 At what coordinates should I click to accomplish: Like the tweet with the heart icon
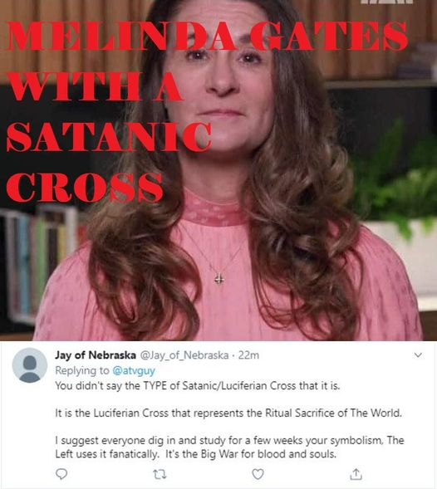(x=258, y=474)
